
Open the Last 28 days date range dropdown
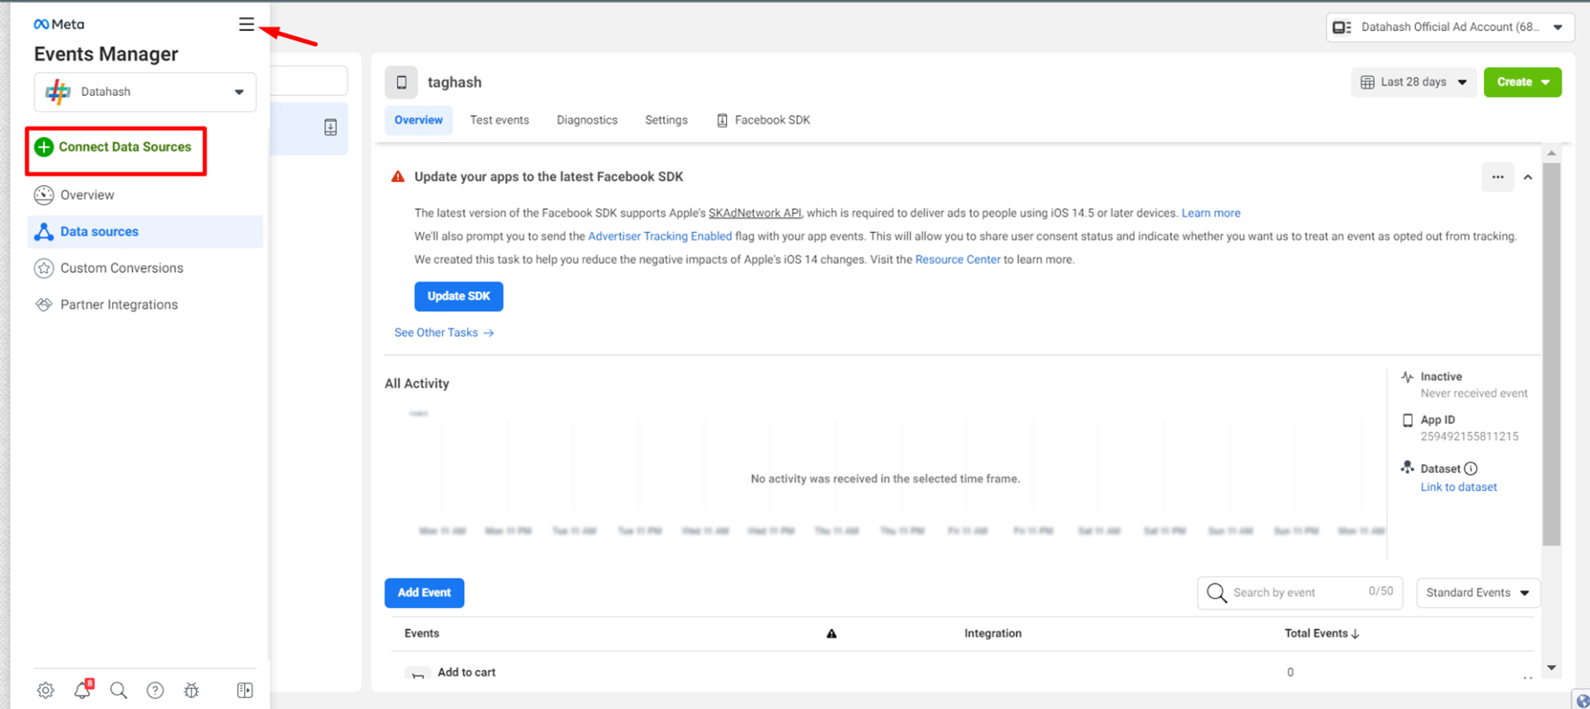click(1413, 82)
